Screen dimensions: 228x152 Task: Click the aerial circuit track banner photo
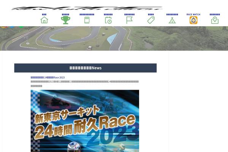114,38
